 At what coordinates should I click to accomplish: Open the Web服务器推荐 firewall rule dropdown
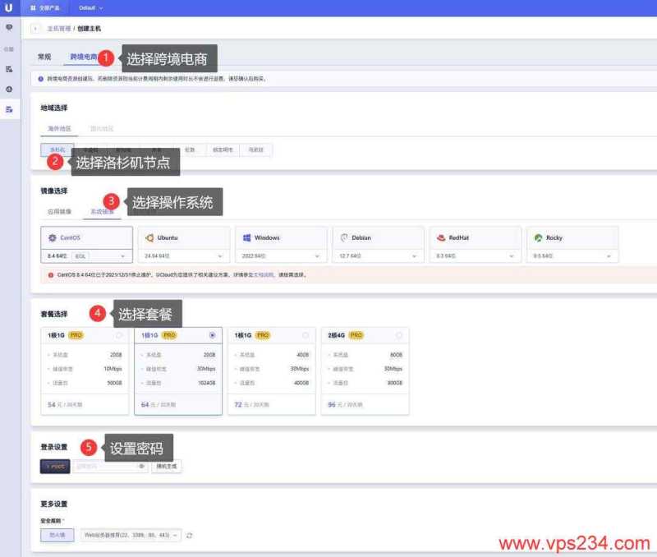(131, 535)
